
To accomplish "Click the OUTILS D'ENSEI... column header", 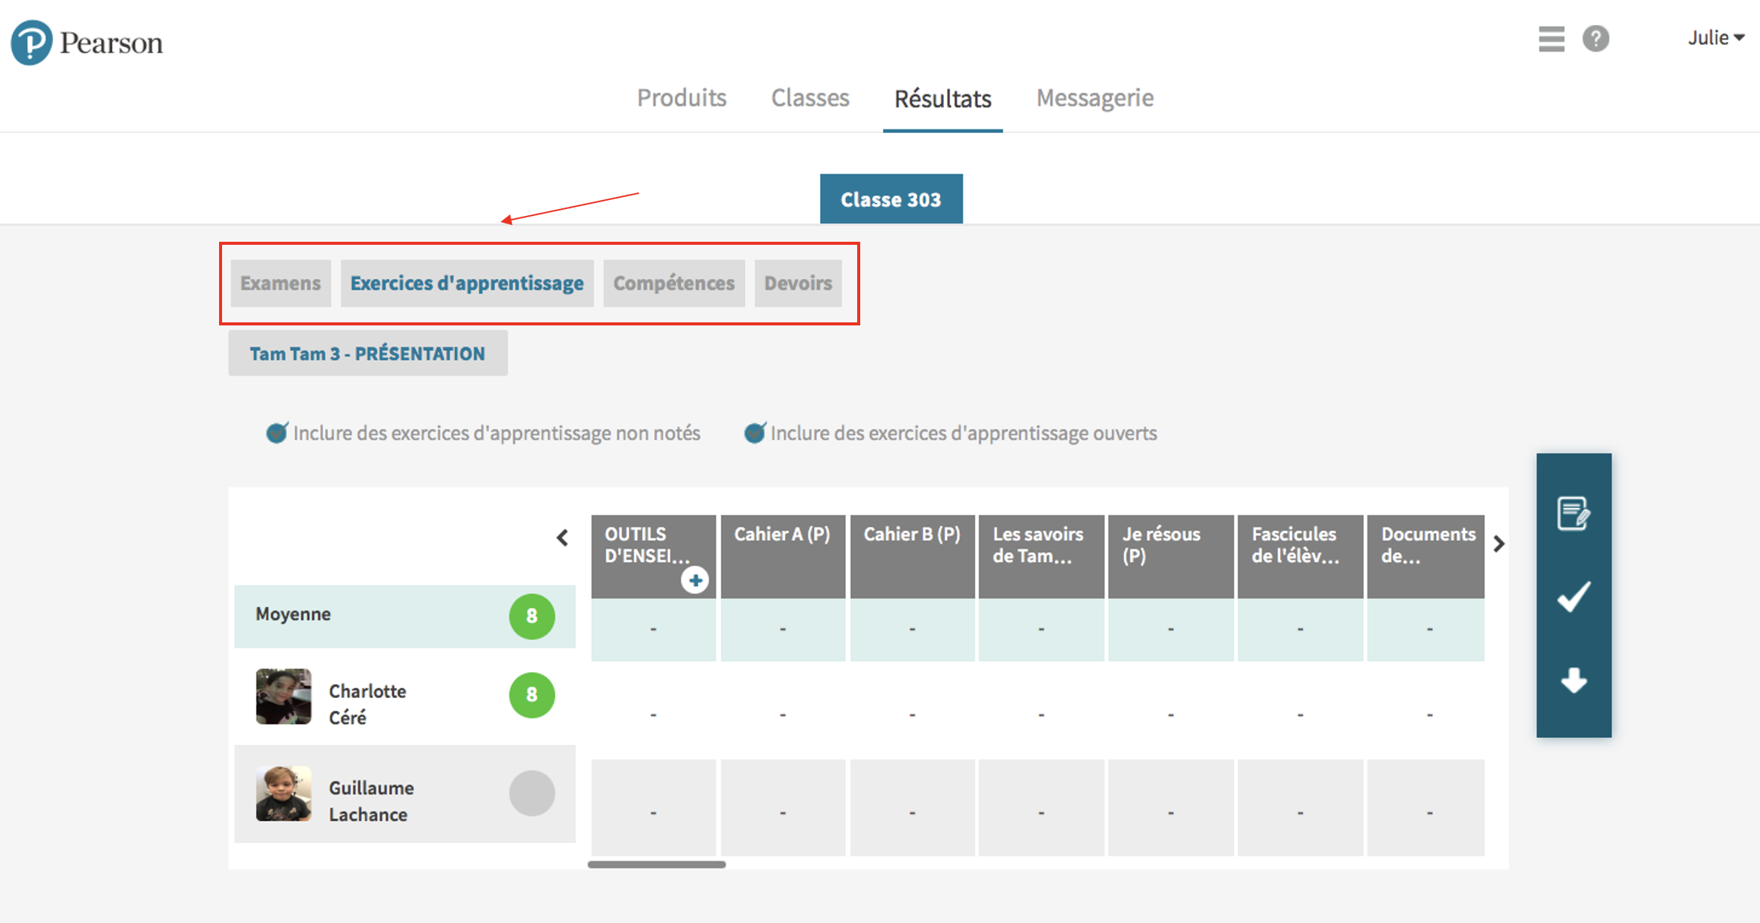I will (x=653, y=556).
